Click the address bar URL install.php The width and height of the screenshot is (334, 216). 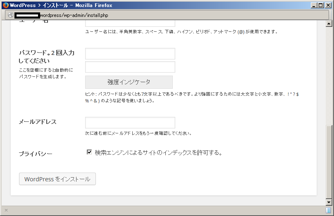pyautogui.click(x=74, y=15)
